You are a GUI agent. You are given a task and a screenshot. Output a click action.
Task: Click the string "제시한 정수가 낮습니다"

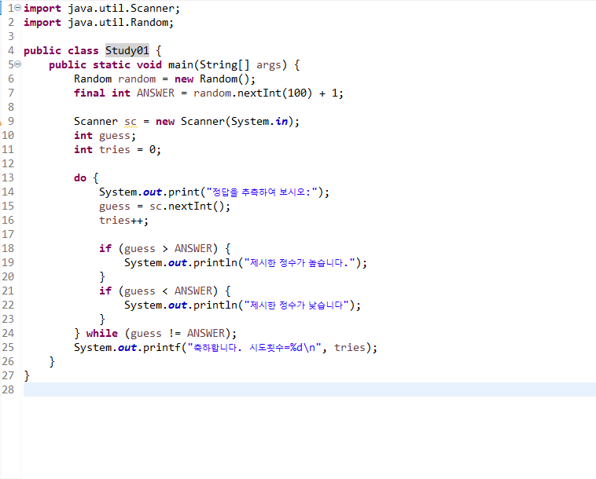pos(296,305)
